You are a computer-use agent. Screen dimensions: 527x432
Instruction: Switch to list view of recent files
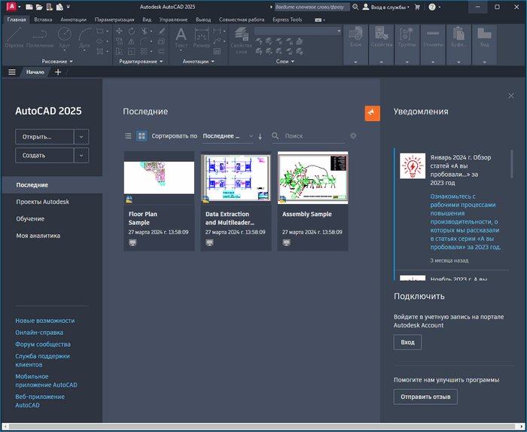point(127,136)
